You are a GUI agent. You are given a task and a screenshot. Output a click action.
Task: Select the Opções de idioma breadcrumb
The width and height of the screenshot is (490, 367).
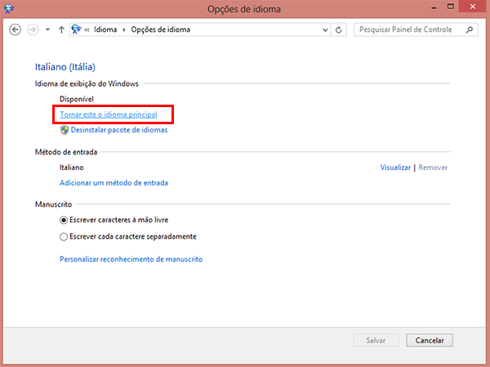click(x=160, y=29)
